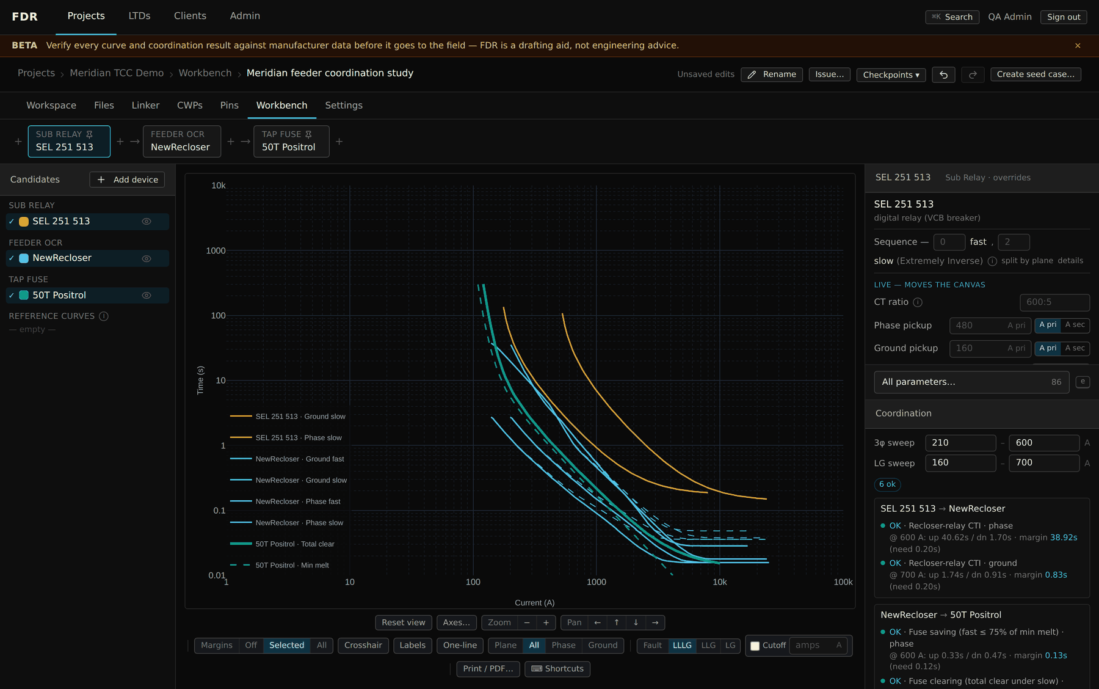Click the pin icon on TAP FUSE card
The height and width of the screenshot is (689, 1099).
pyautogui.click(x=308, y=134)
